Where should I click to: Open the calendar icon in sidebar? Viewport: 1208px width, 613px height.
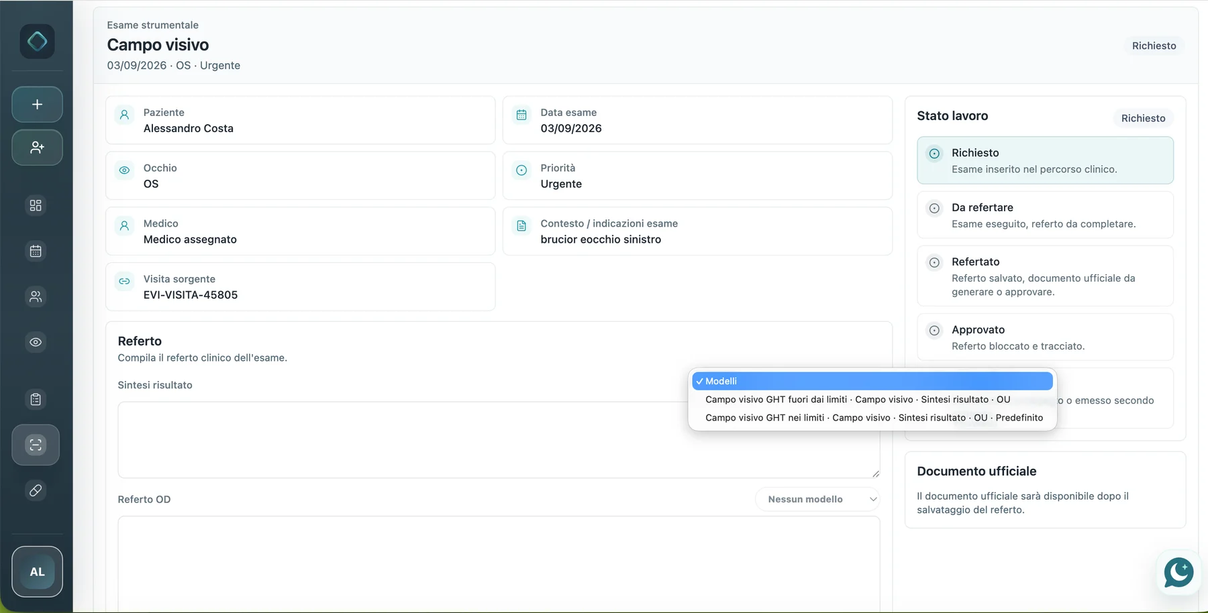click(x=36, y=251)
